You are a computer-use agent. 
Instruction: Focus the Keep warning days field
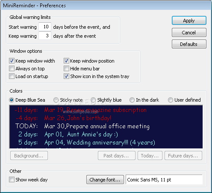45,36
